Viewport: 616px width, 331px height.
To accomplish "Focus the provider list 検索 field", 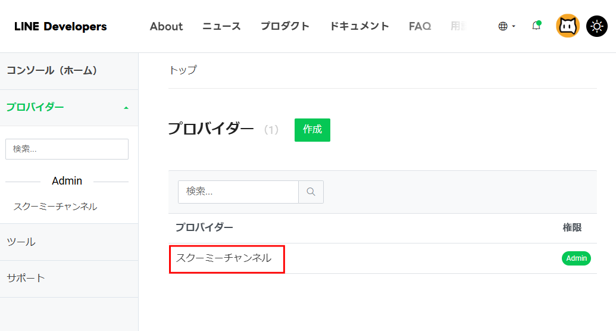I will 238,192.
